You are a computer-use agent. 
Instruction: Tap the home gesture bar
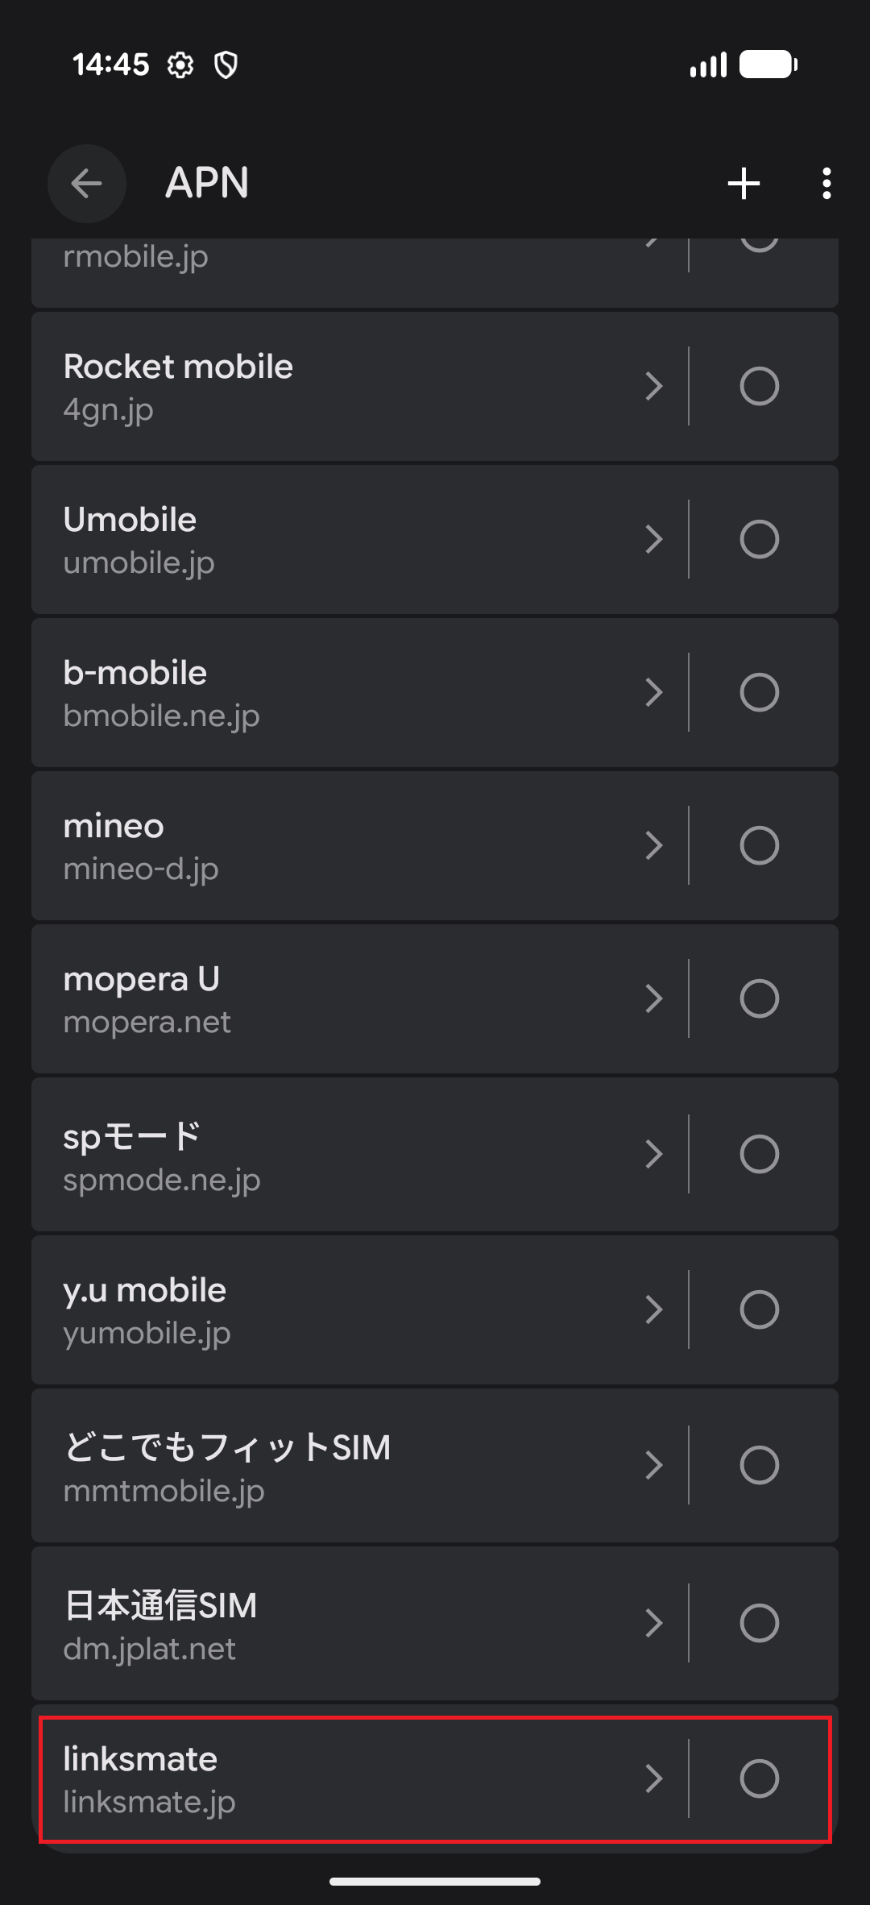click(x=435, y=1882)
